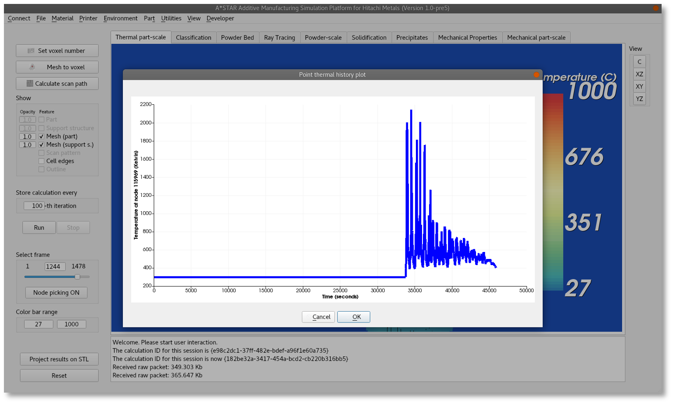
Task: Open the Material menu
Action: (x=62, y=18)
